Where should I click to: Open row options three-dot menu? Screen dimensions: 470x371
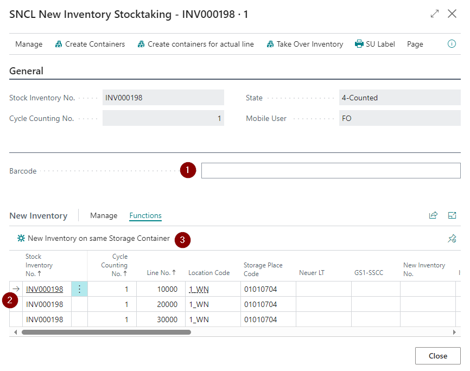79,289
